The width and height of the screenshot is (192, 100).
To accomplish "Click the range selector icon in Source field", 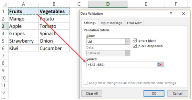I will tap(160, 64).
